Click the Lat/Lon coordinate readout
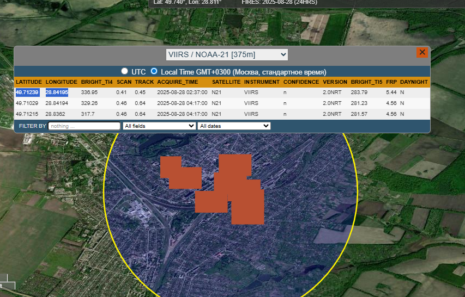The width and height of the screenshot is (465, 297). click(188, 2)
